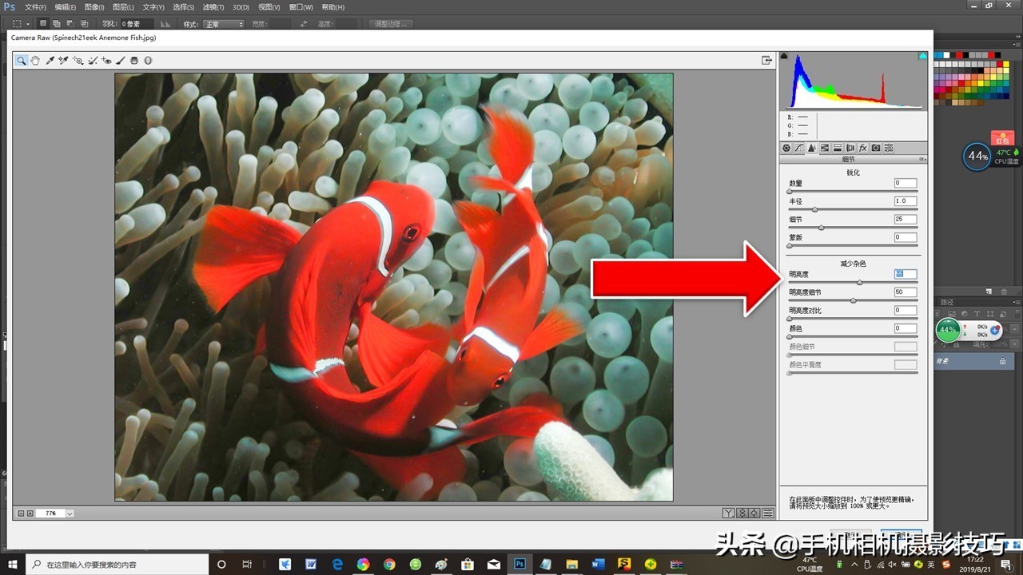The width and height of the screenshot is (1023, 575).
Task: Select the Hand tool in Camera Raw
Action: click(x=35, y=61)
